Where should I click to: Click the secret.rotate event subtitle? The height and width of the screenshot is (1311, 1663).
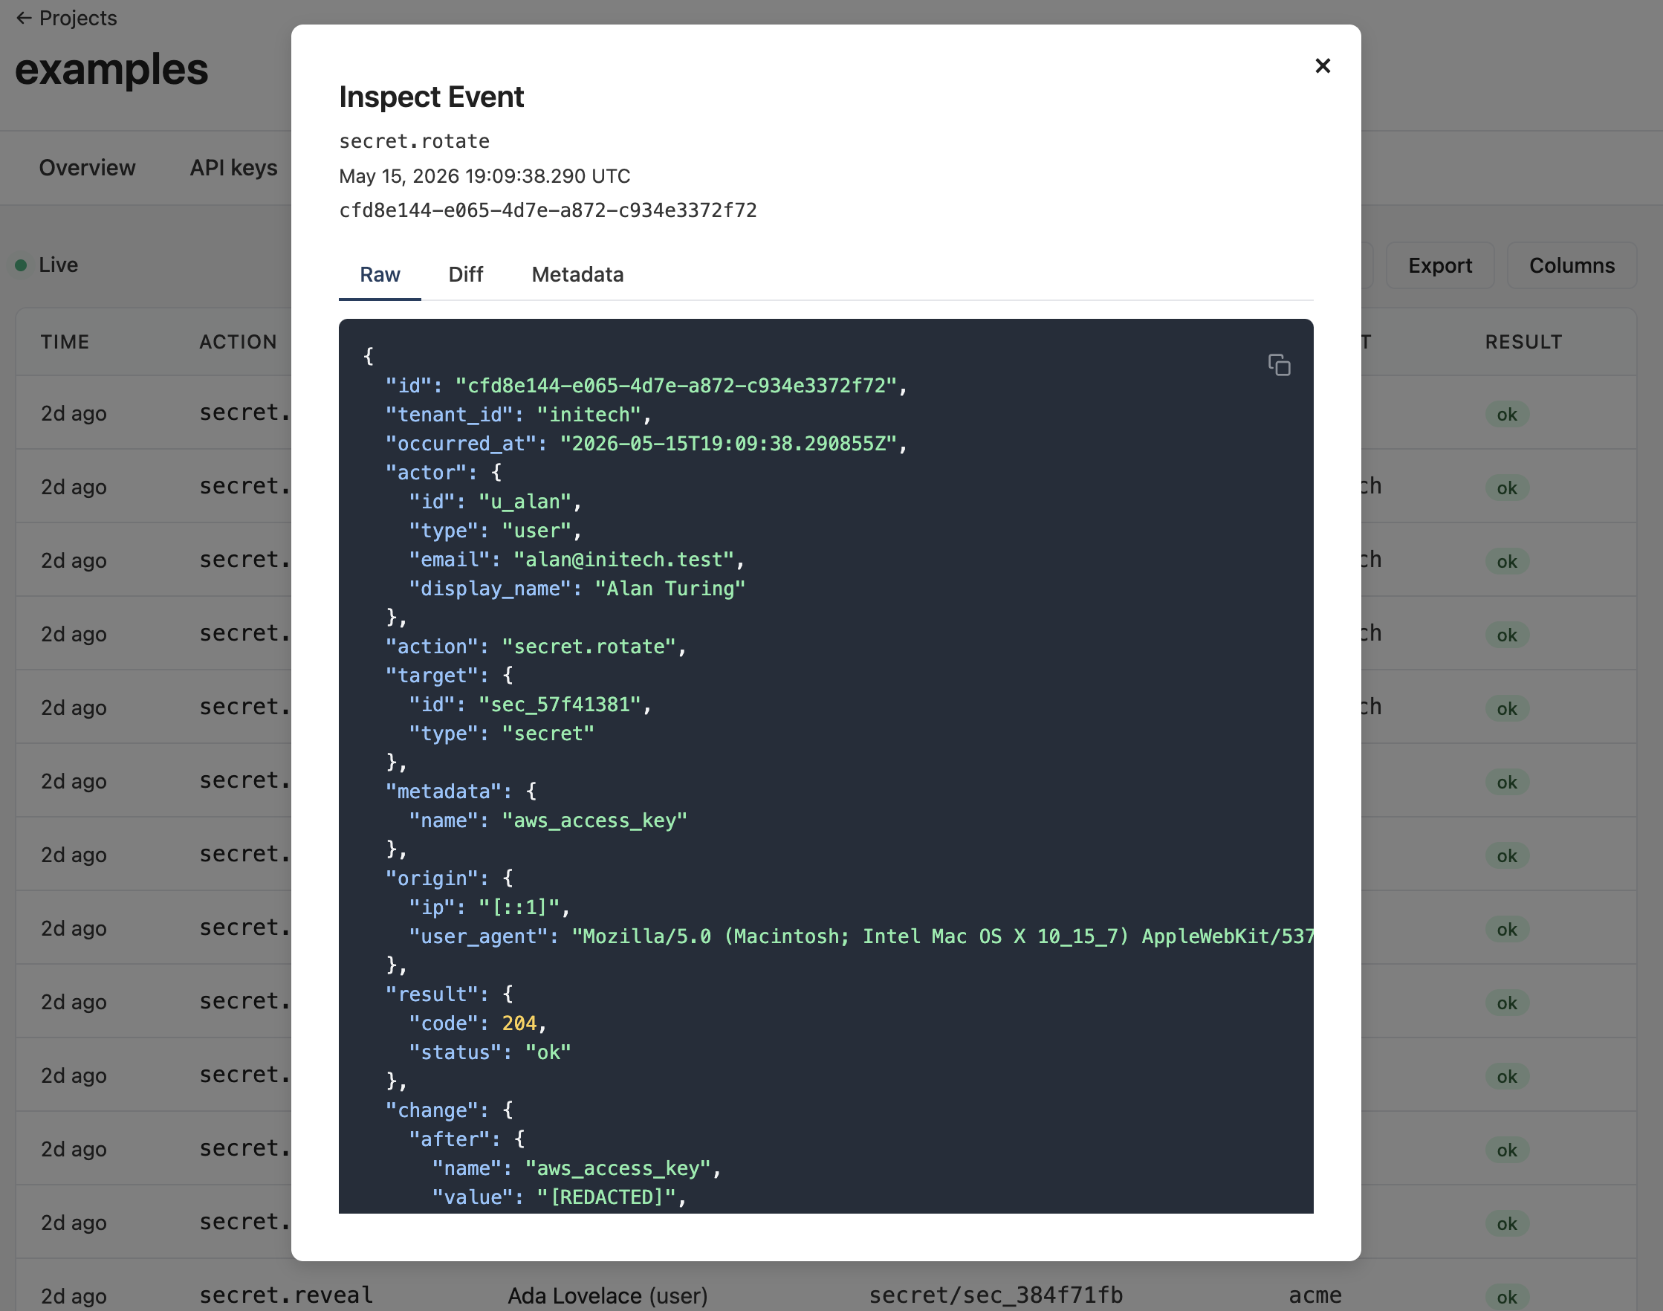[415, 141]
